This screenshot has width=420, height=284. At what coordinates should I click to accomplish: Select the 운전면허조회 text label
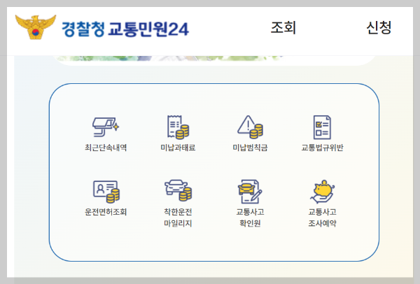coord(106,212)
